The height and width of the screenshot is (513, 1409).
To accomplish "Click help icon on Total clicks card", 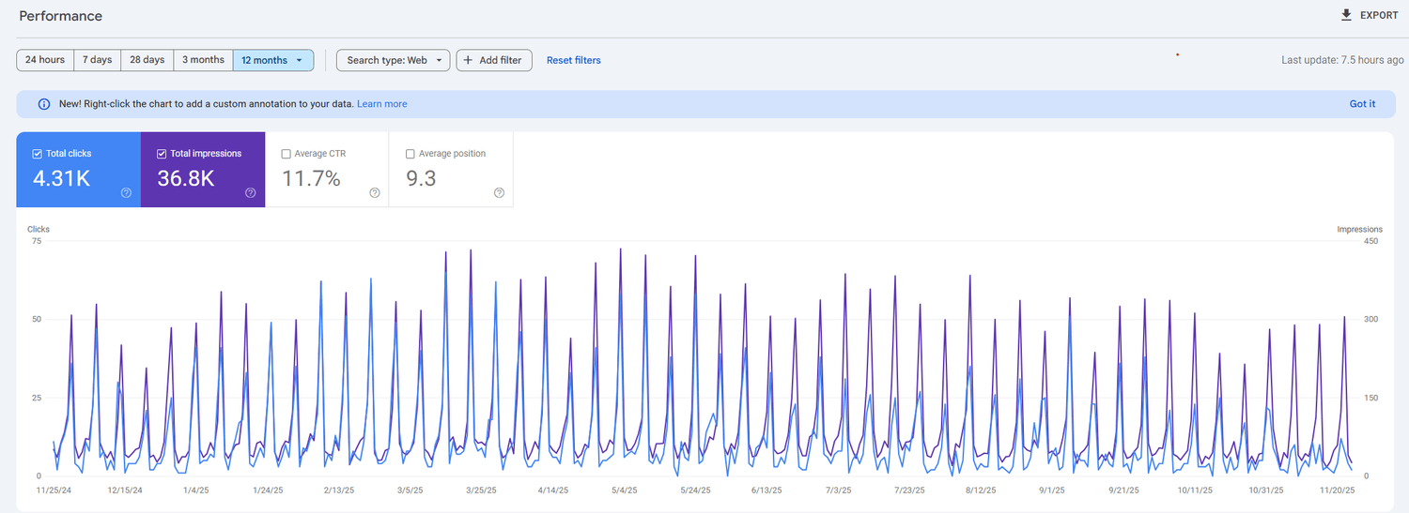I will [126, 193].
